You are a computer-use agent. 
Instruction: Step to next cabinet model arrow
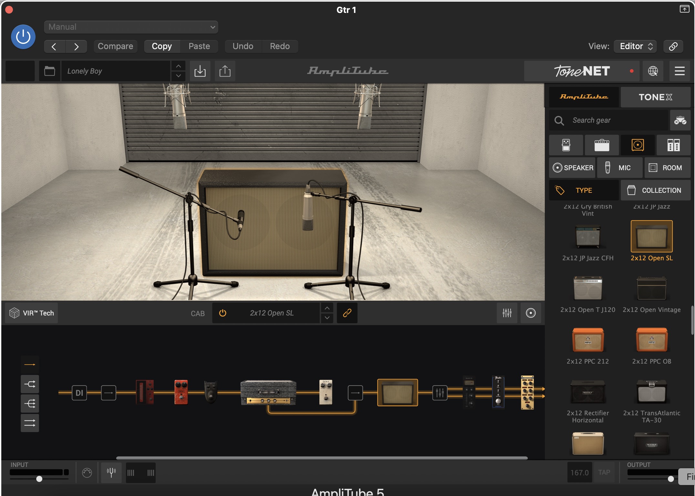[x=327, y=318]
